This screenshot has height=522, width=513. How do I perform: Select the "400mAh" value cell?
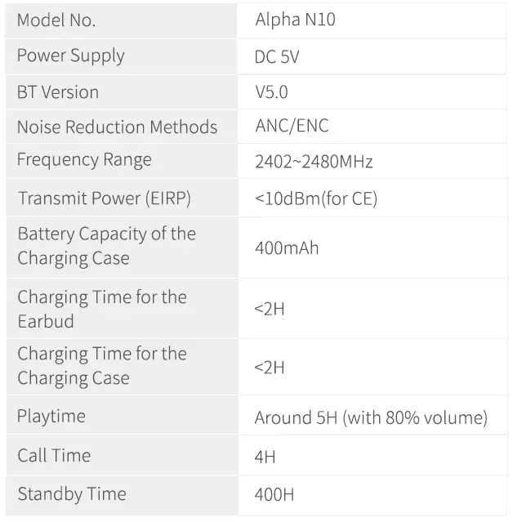pyautogui.click(x=287, y=248)
